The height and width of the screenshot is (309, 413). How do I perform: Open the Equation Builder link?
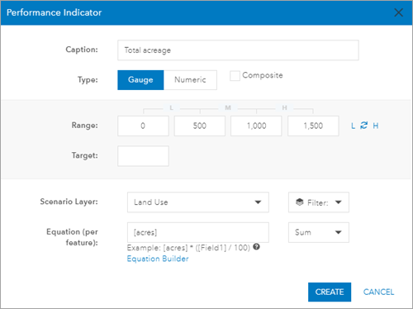158,259
